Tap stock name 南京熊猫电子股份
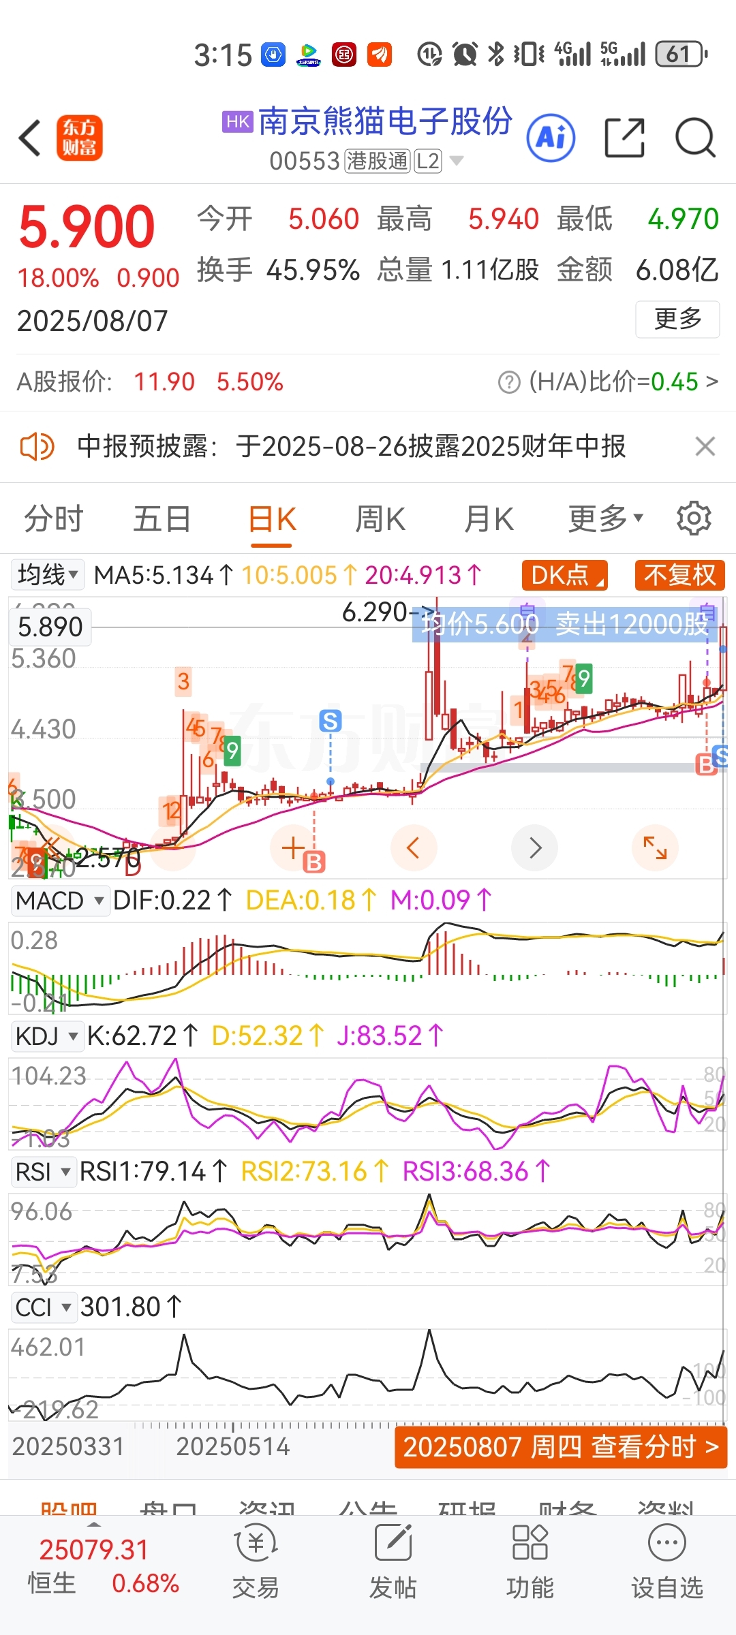Image resolution: width=736 pixels, height=1635 pixels. (385, 121)
